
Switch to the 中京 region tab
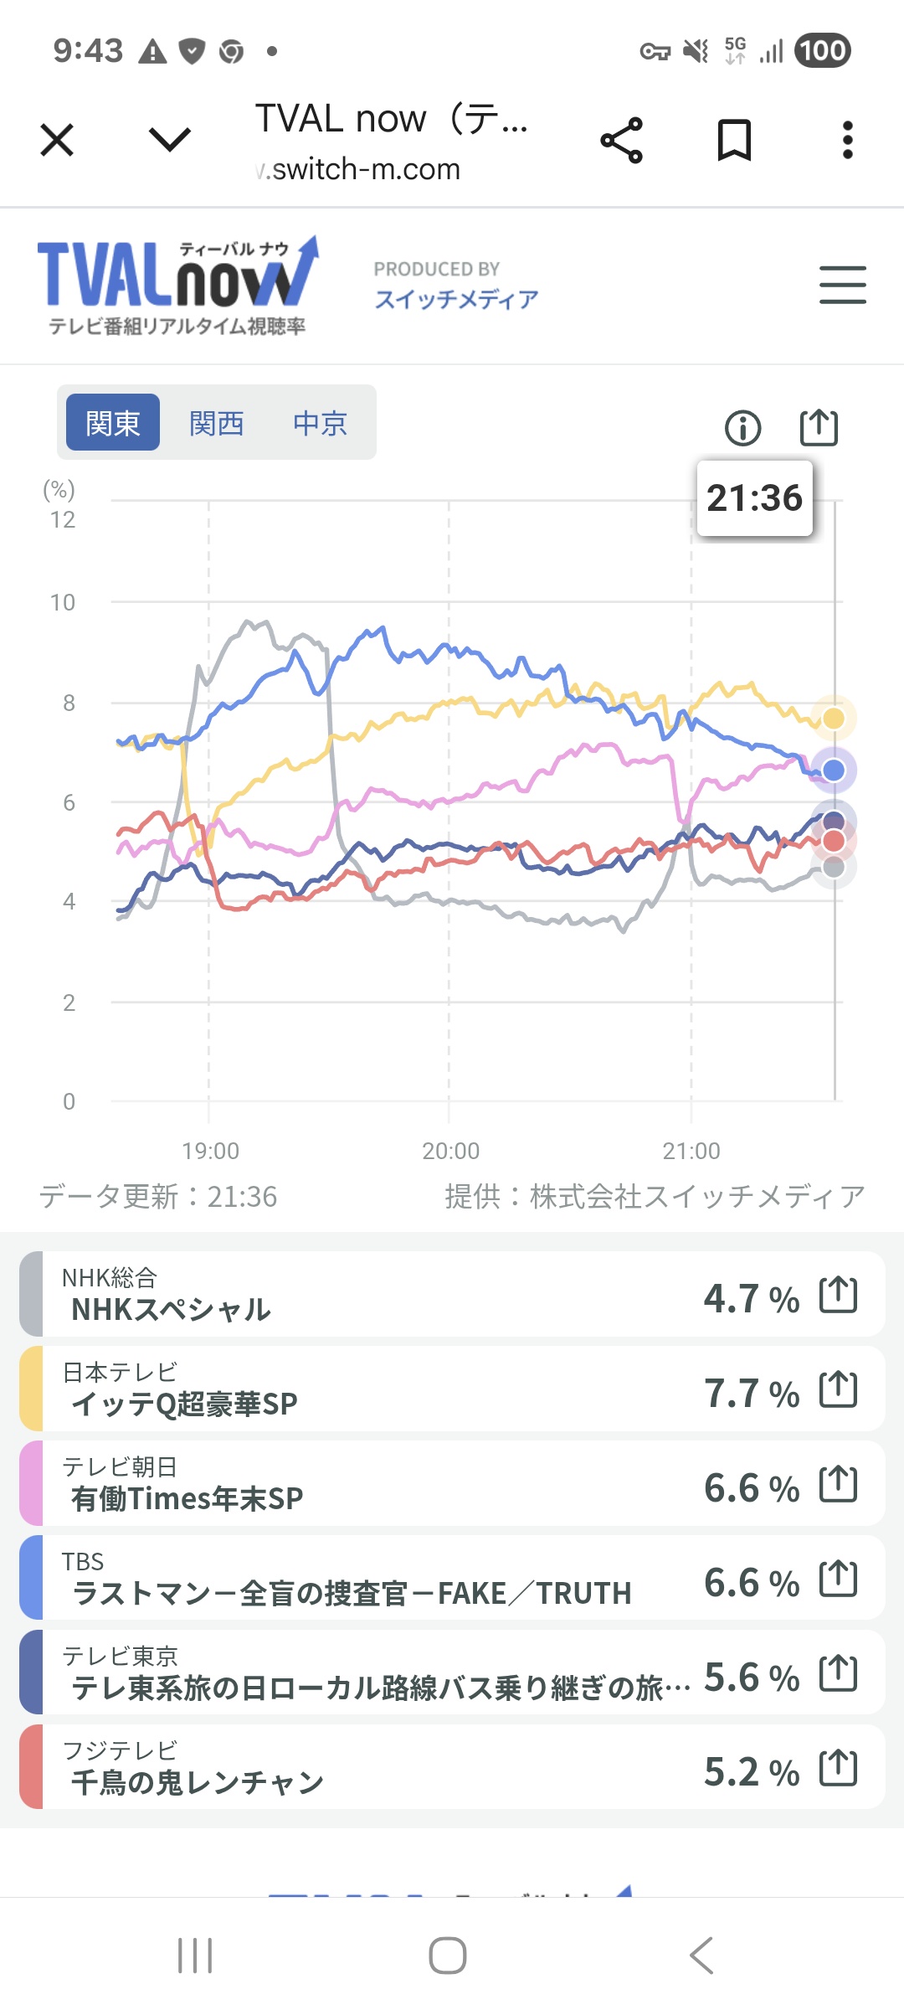click(x=320, y=423)
